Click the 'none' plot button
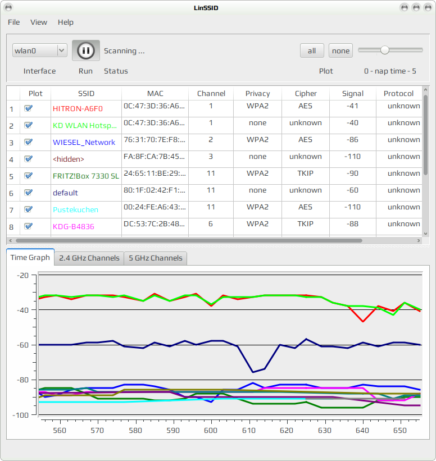 [340, 51]
